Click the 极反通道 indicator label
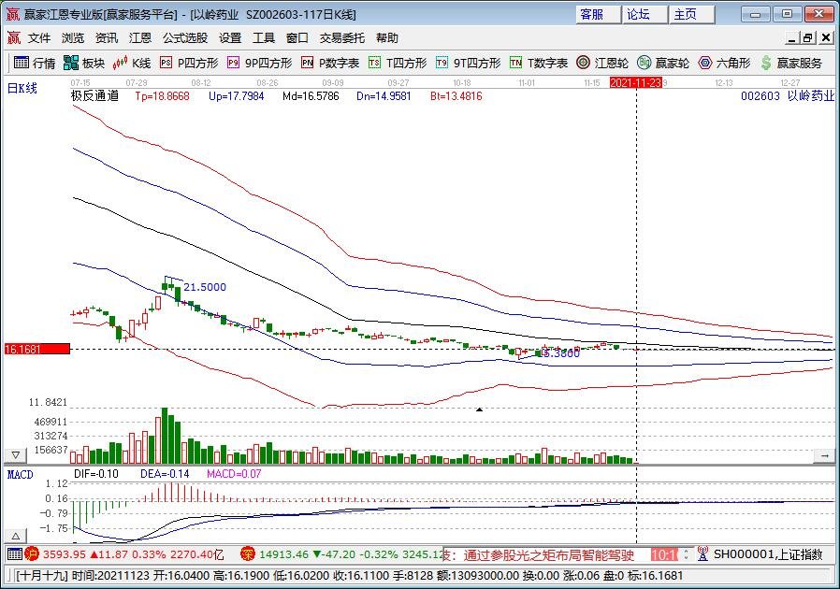Image resolution: width=840 pixels, height=589 pixels. coord(94,96)
